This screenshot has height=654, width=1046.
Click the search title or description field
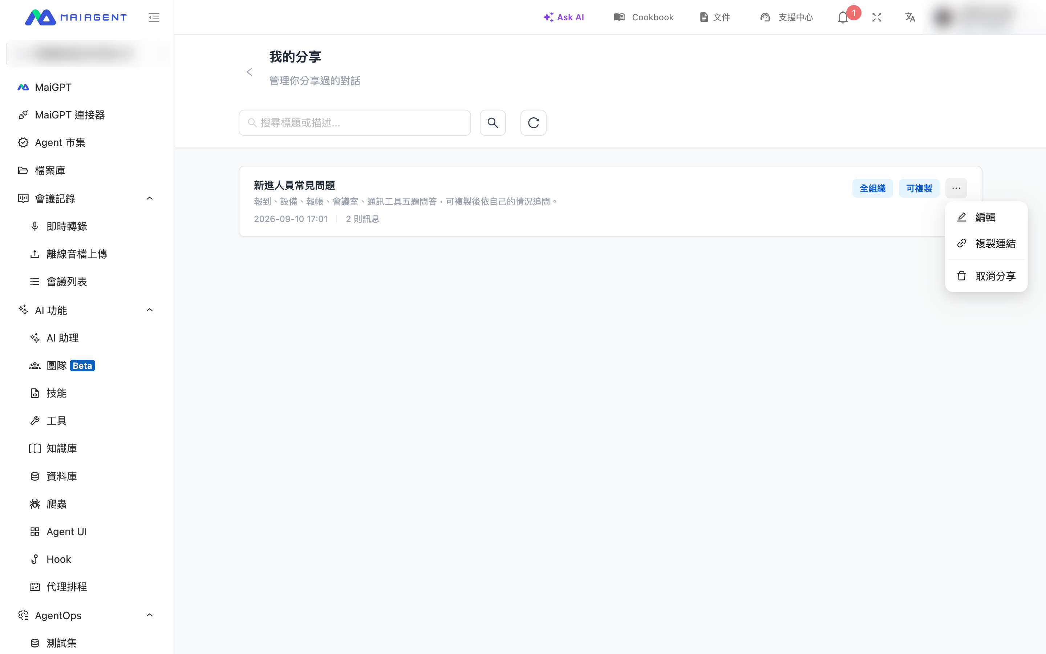coord(354,123)
